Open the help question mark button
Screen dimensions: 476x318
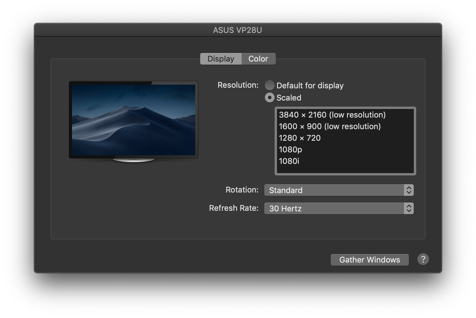[x=423, y=260]
